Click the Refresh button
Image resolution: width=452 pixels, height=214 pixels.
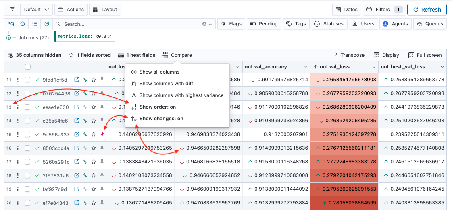pyautogui.click(x=427, y=10)
